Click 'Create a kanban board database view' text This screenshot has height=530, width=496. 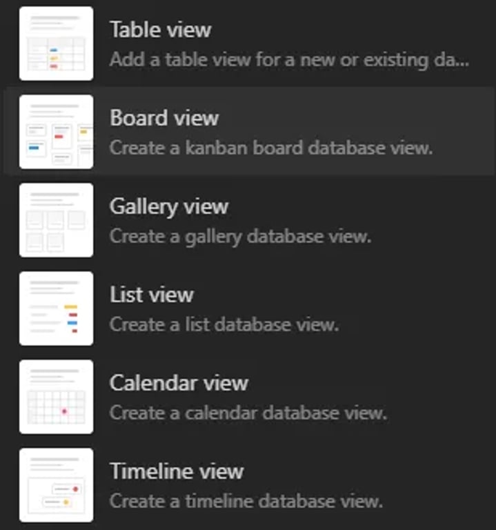click(x=271, y=148)
